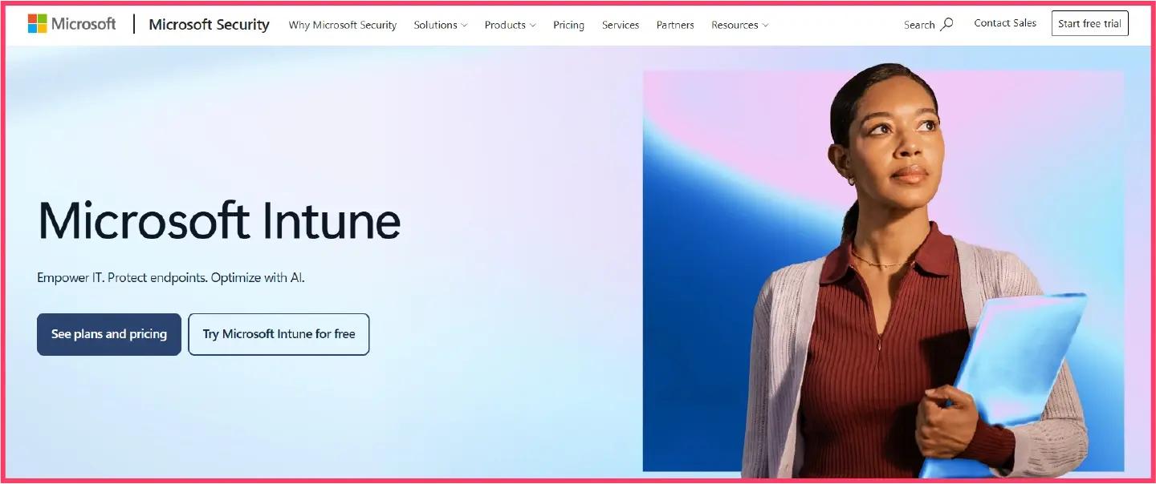Screen dimensions: 1156x484
Task: Open the Microsoft Security home link
Action: coord(209,24)
